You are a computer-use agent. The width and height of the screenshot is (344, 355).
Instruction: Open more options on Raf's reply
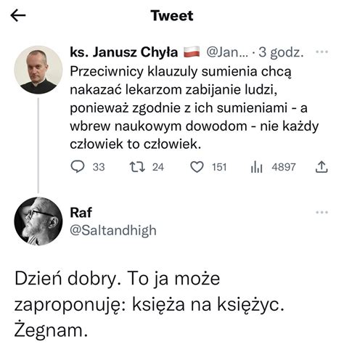(322, 213)
